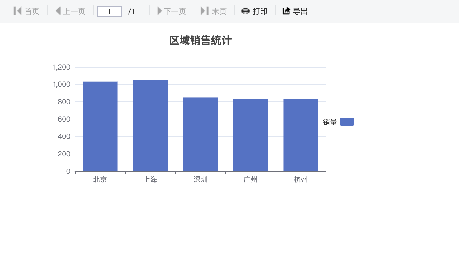Click the previous page (上一页) arrow icon
The height and width of the screenshot is (280, 459).
pos(58,11)
